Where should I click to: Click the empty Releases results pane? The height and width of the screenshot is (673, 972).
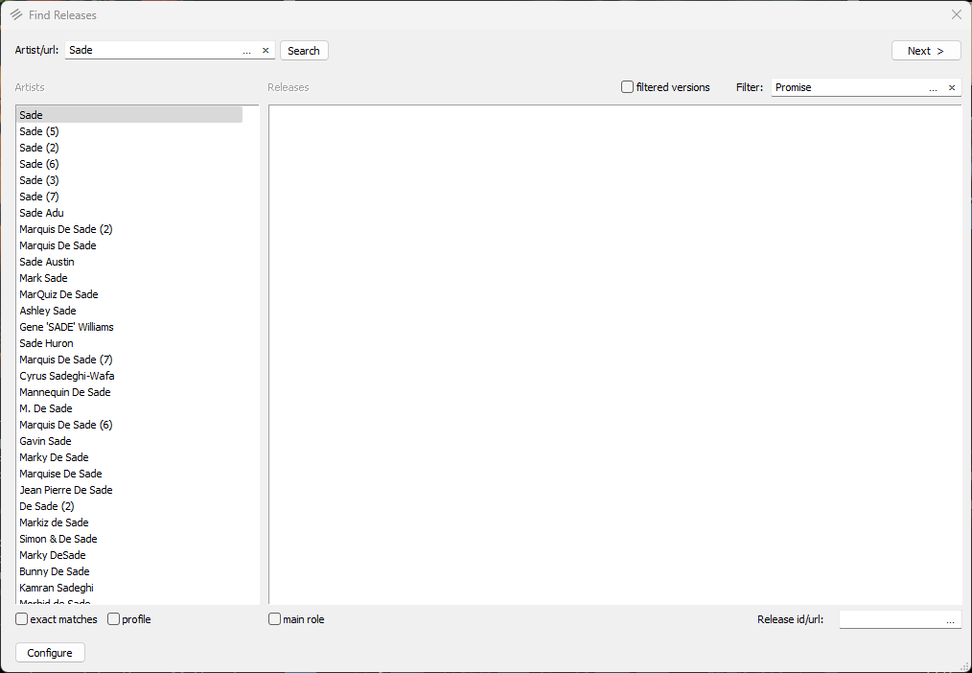click(615, 355)
